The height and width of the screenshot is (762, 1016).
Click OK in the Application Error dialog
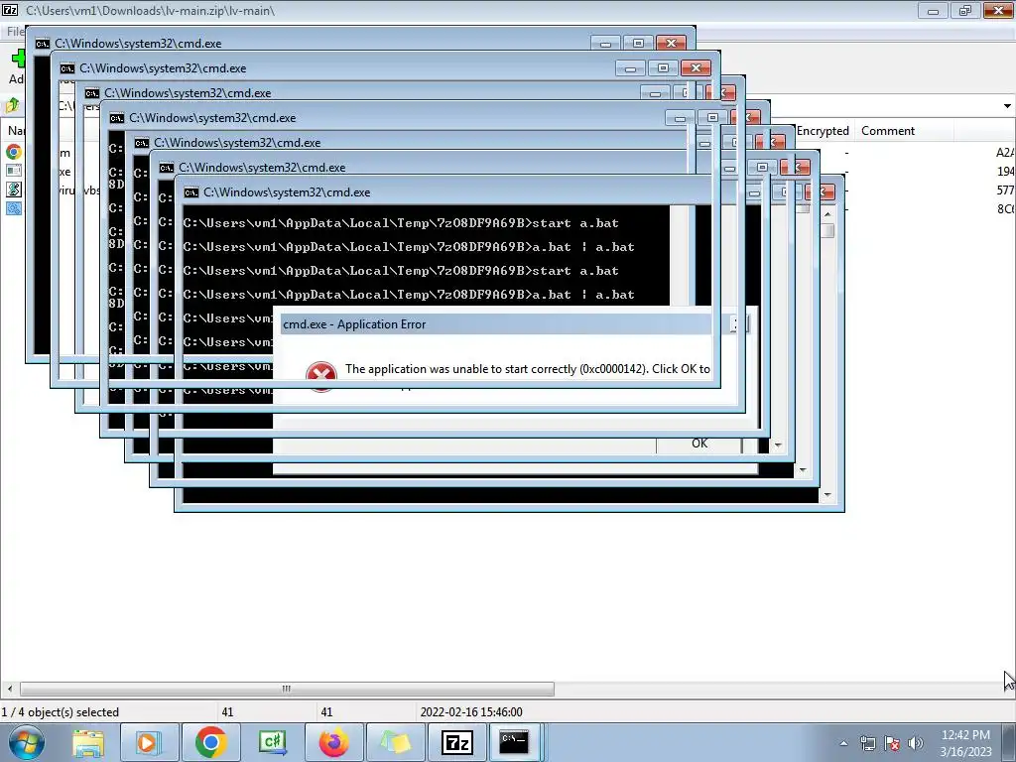point(699,444)
